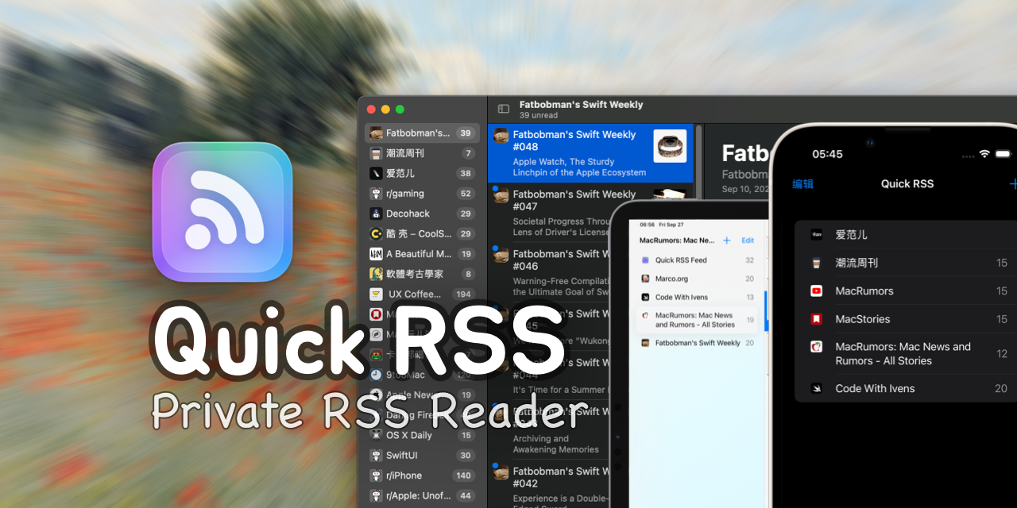
Task: Select MacRumors All Stories feed on iPad
Action: (698, 320)
